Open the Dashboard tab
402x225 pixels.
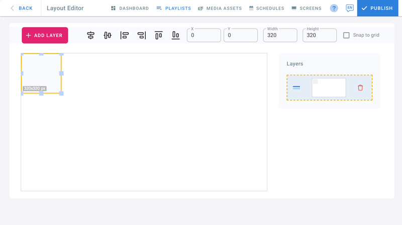click(x=130, y=9)
